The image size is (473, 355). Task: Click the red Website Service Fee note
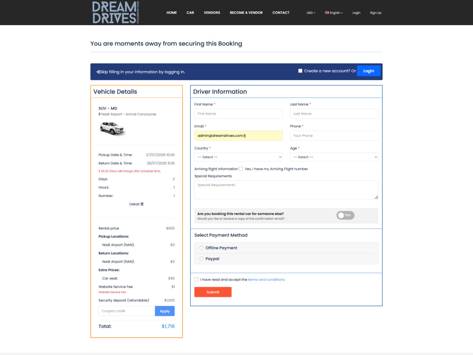pyautogui.click(x=112, y=292)
